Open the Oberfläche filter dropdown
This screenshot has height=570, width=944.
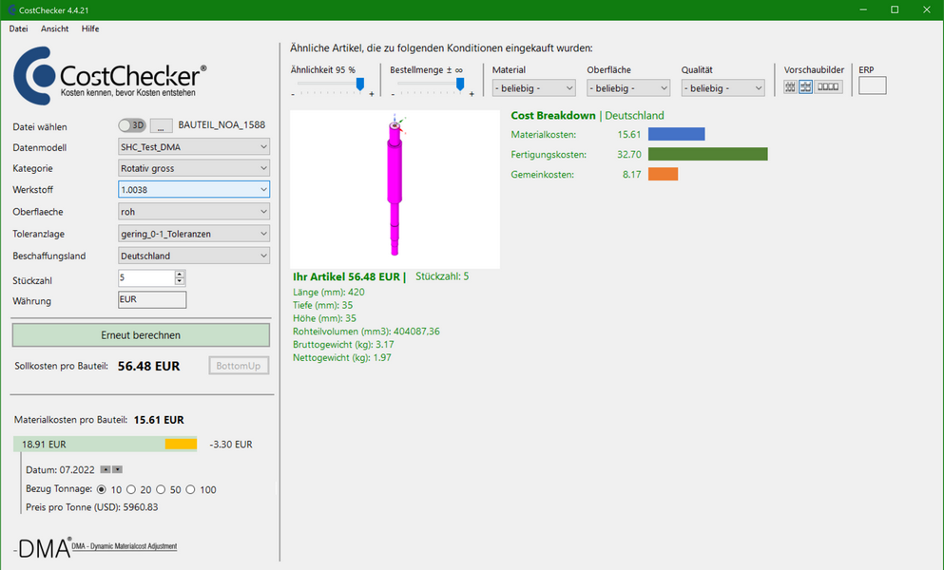[628, 88]
